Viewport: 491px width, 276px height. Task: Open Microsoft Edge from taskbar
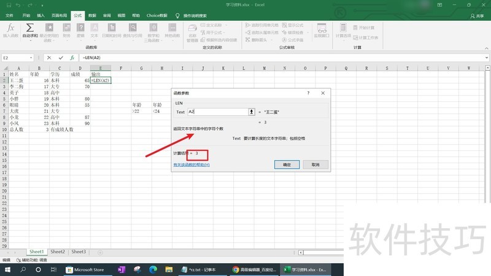(x=153, y=269)
